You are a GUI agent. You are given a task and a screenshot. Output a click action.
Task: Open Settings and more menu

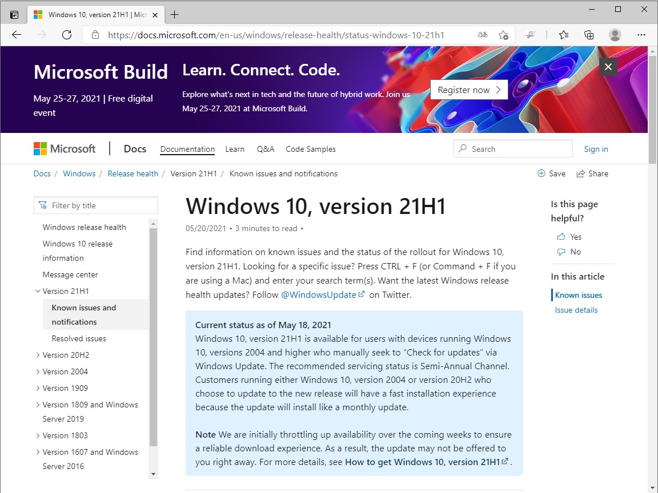[x=641, y=35]
